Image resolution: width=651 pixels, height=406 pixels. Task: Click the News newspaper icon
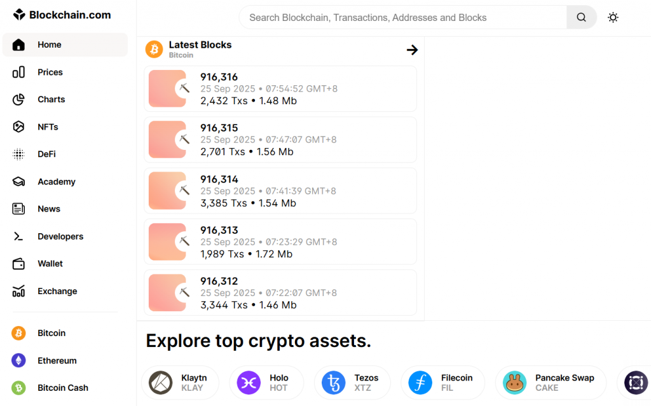click(x=18, y=209)
